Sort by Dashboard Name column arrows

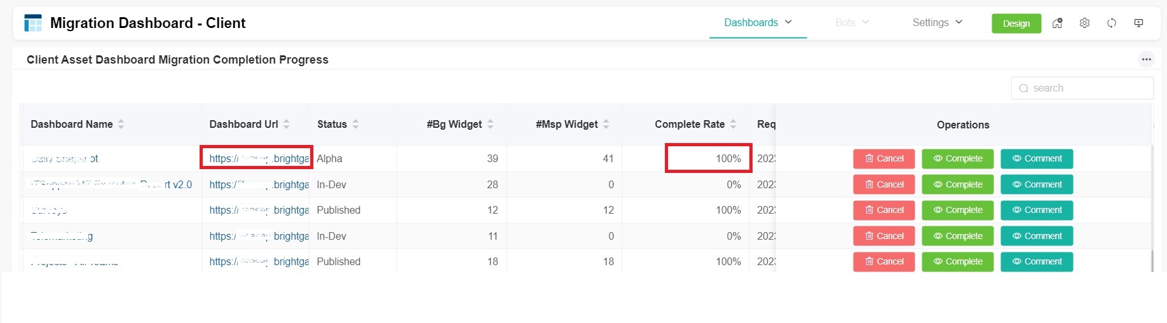point(121,125)
